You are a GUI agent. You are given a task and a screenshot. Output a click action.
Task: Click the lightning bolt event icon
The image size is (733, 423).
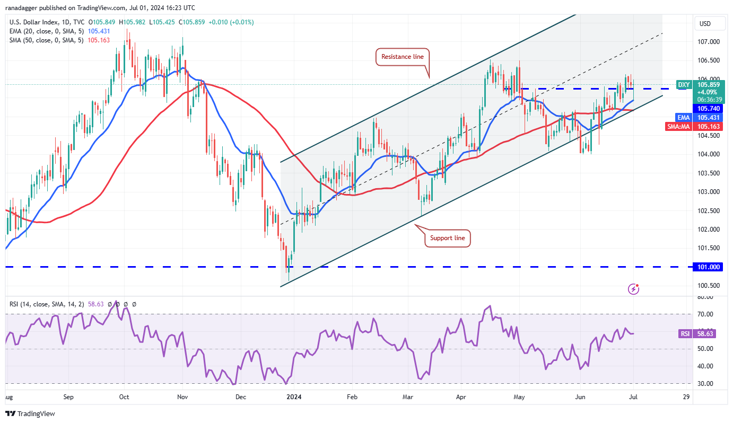(633, 289)
